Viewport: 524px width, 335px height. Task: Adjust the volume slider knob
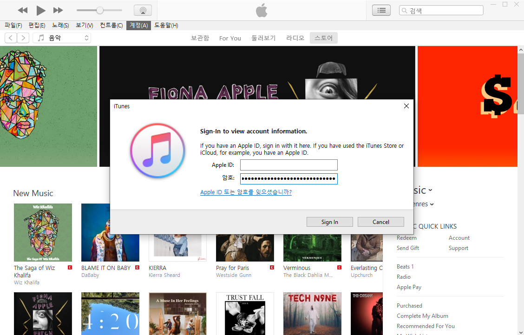tap(99, 10)
